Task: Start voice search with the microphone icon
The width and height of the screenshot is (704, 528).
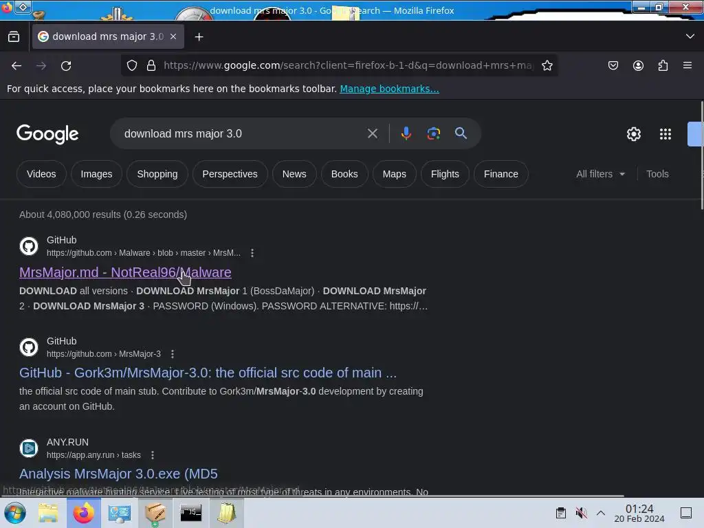Action: coord(406,133)
